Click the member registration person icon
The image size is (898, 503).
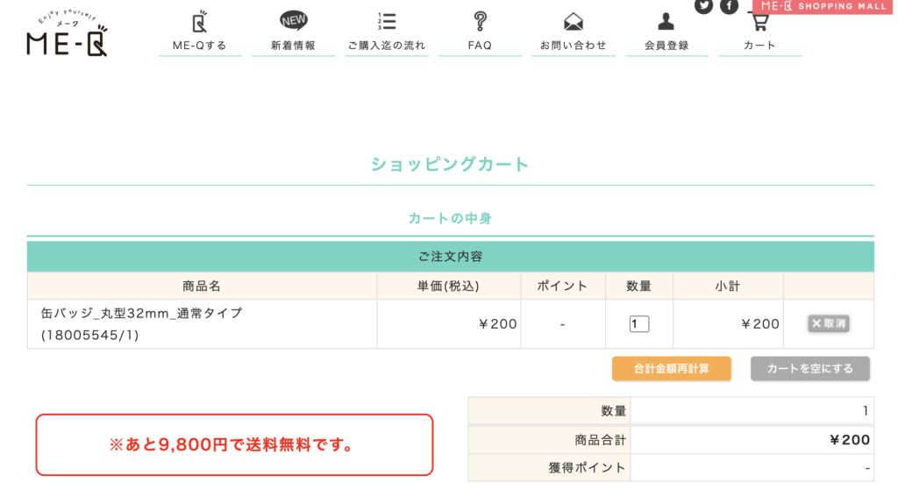666,21
